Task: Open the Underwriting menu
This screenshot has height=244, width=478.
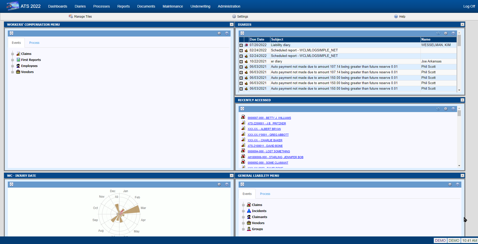Action: pyautogui.click(x=200, y=6)
